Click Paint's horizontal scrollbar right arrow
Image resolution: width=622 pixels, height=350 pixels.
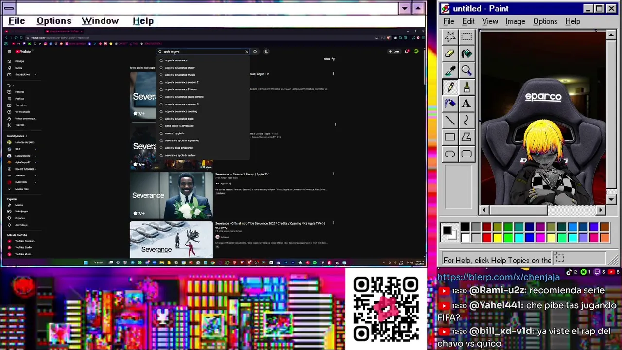coord(601,210)
